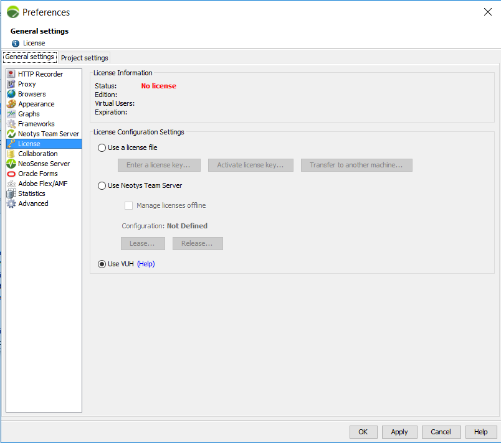The height and width of the screenshot is (443, 501).
Task: Open Browsers globe icon entry
Action: (11, 94)
